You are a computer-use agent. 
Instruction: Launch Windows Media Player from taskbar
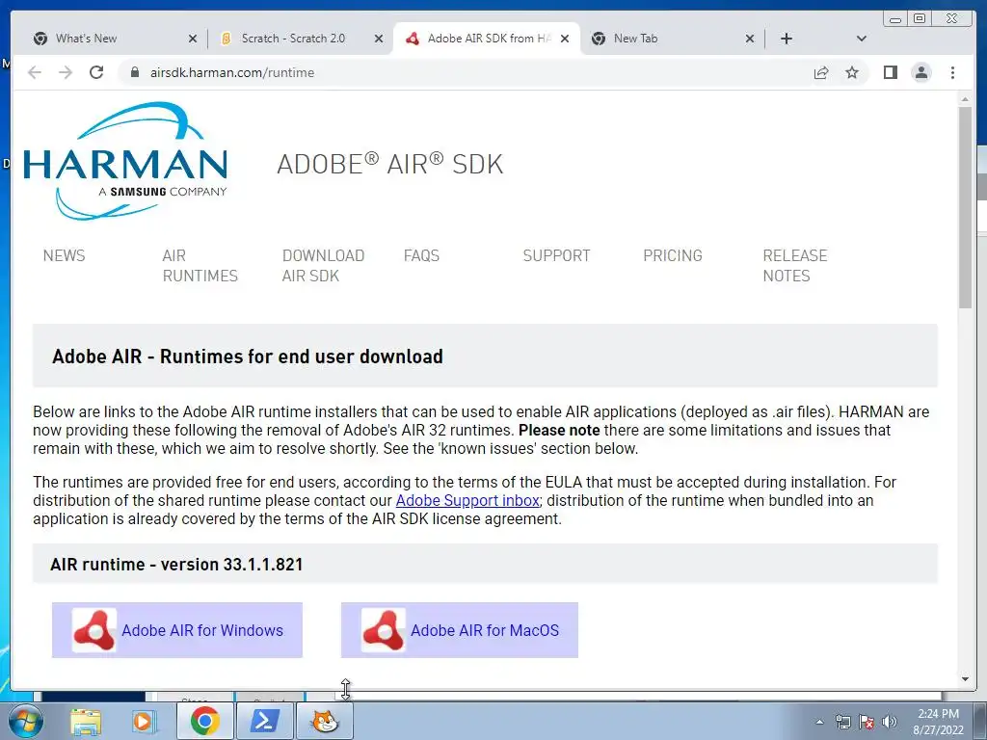(145, 721)
